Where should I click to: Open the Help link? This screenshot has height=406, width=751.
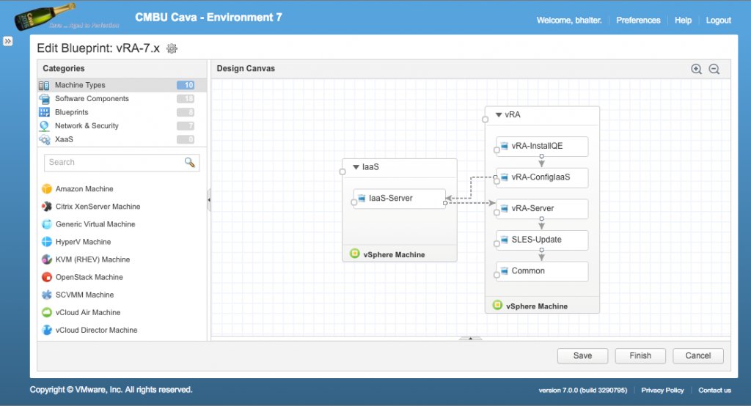[x=683, y=20]
